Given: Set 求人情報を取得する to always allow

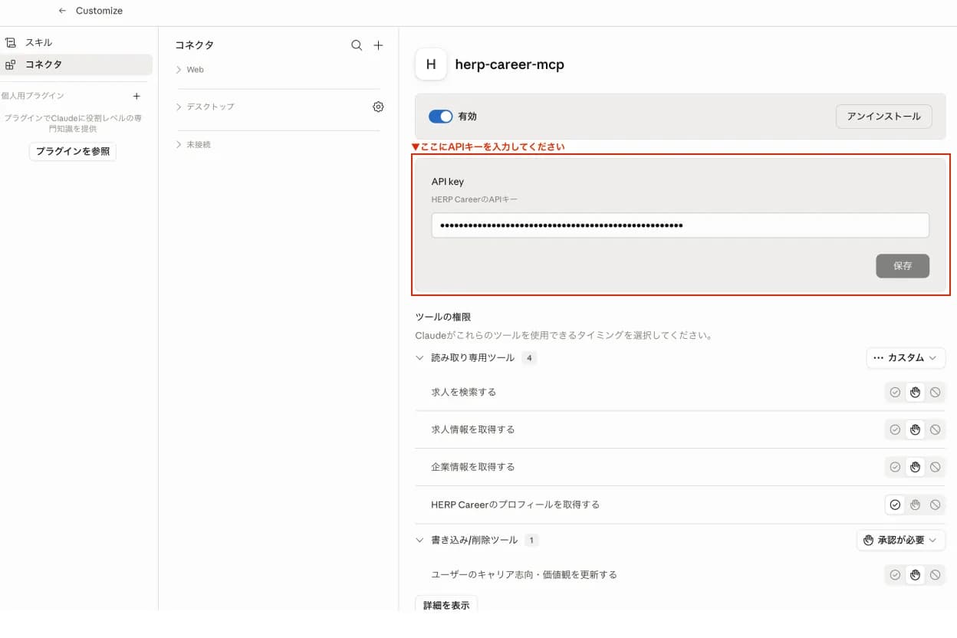Looking at the screenshot, I should pyautogui.click(x=895, y=429).
